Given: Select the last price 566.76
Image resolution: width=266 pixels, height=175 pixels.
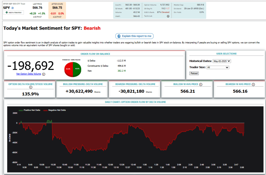Looking at the screenshot, I should pos(37,8).
